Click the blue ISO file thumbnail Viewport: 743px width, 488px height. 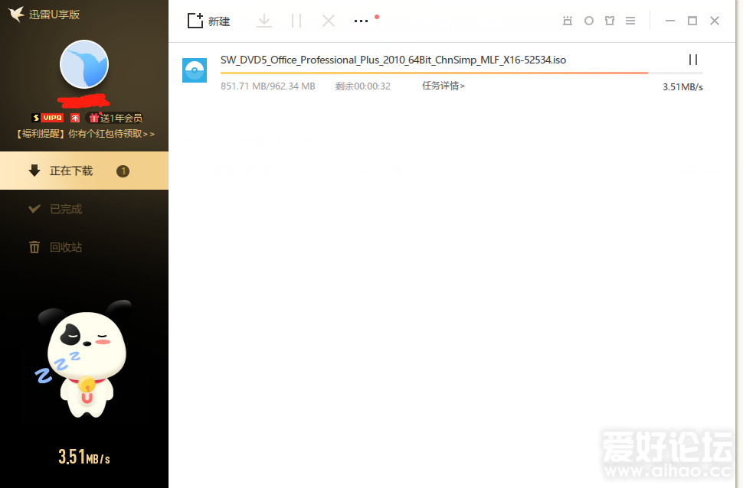click(x=194, y=70)
